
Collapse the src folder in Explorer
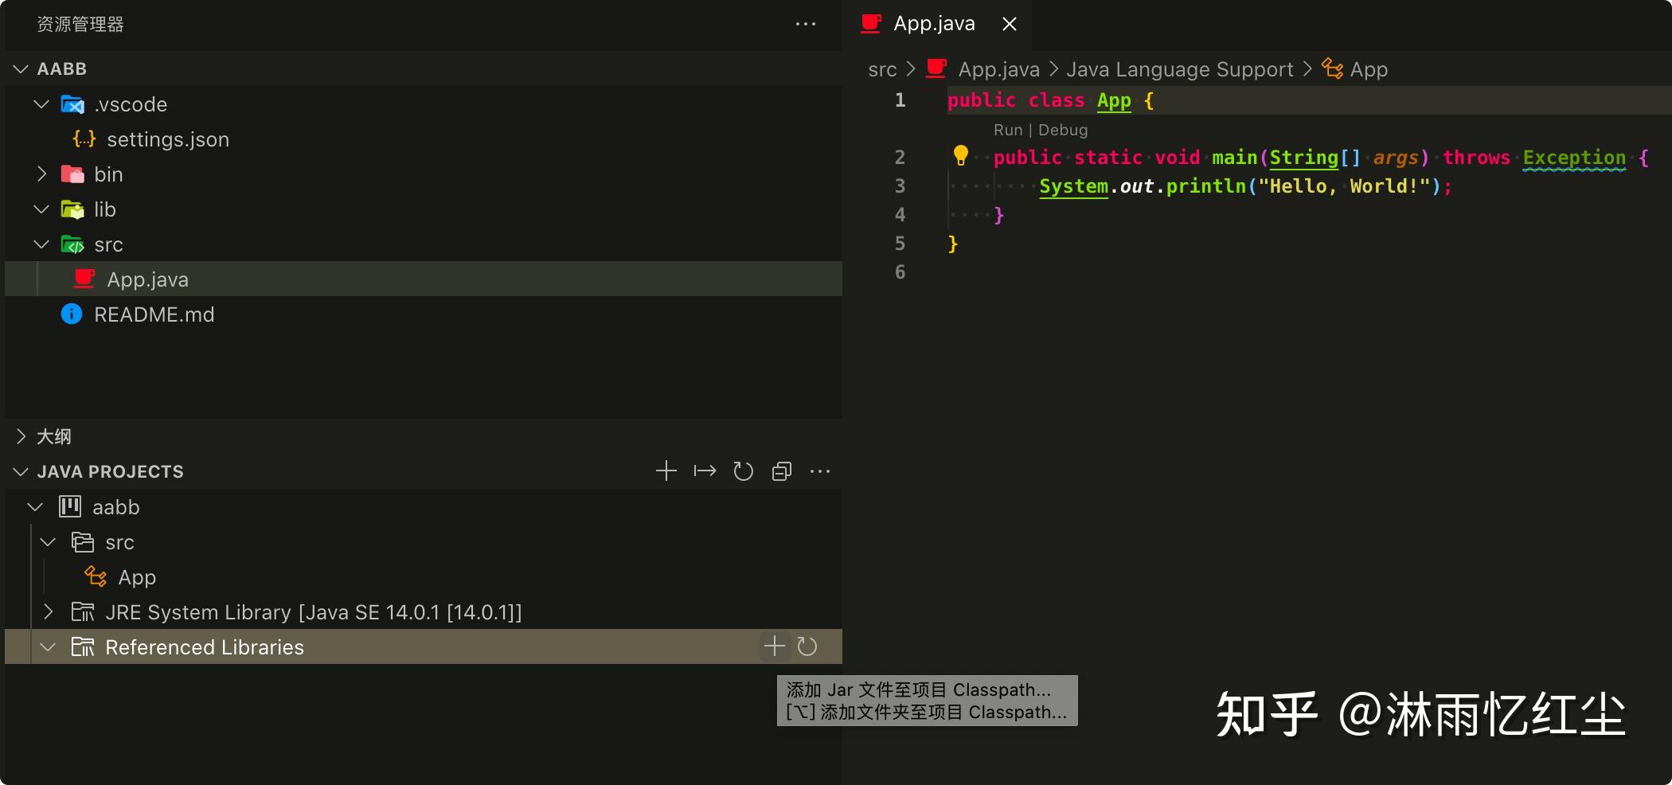click(x=41, y=244)
